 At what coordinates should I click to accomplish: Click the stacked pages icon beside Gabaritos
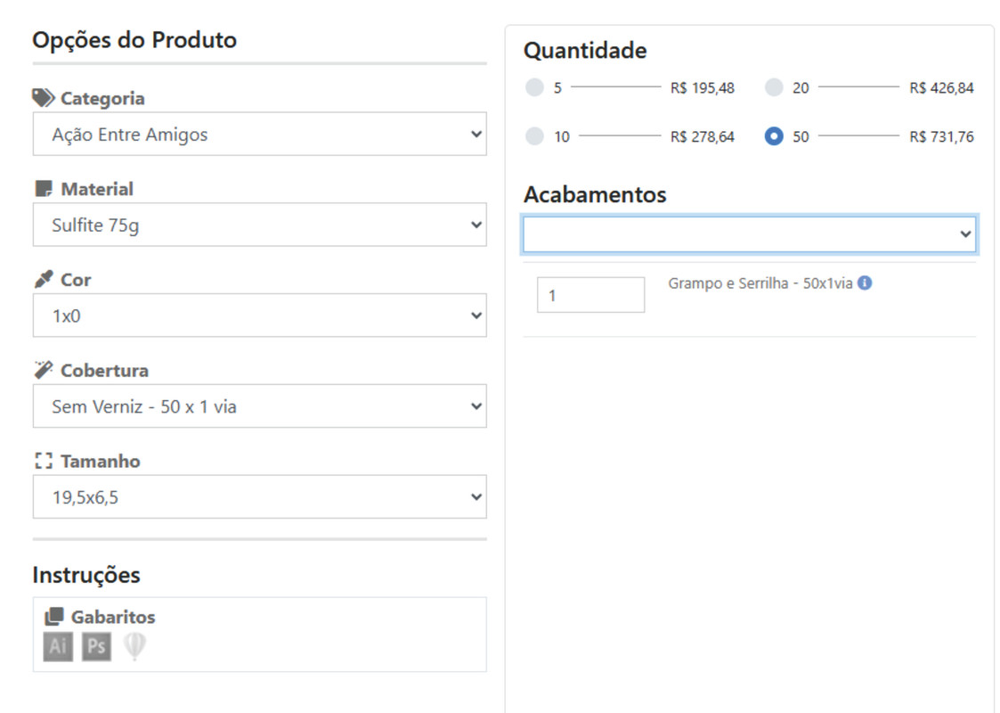[53, 617]
